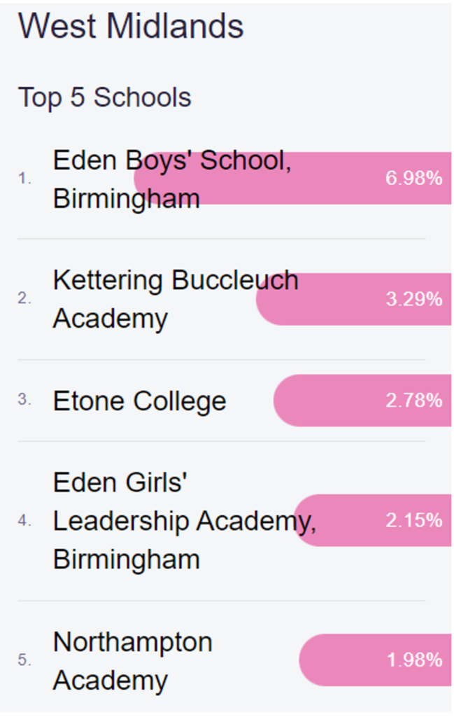Click the 2.15% percentage bar
Viewport: 454px width, 717px height.
[x=372, y=520]
